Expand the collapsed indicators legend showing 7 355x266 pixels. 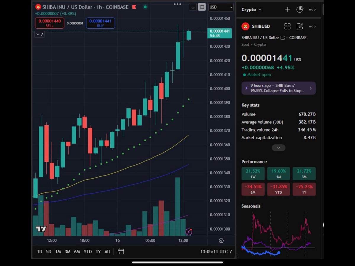(40, 34)
